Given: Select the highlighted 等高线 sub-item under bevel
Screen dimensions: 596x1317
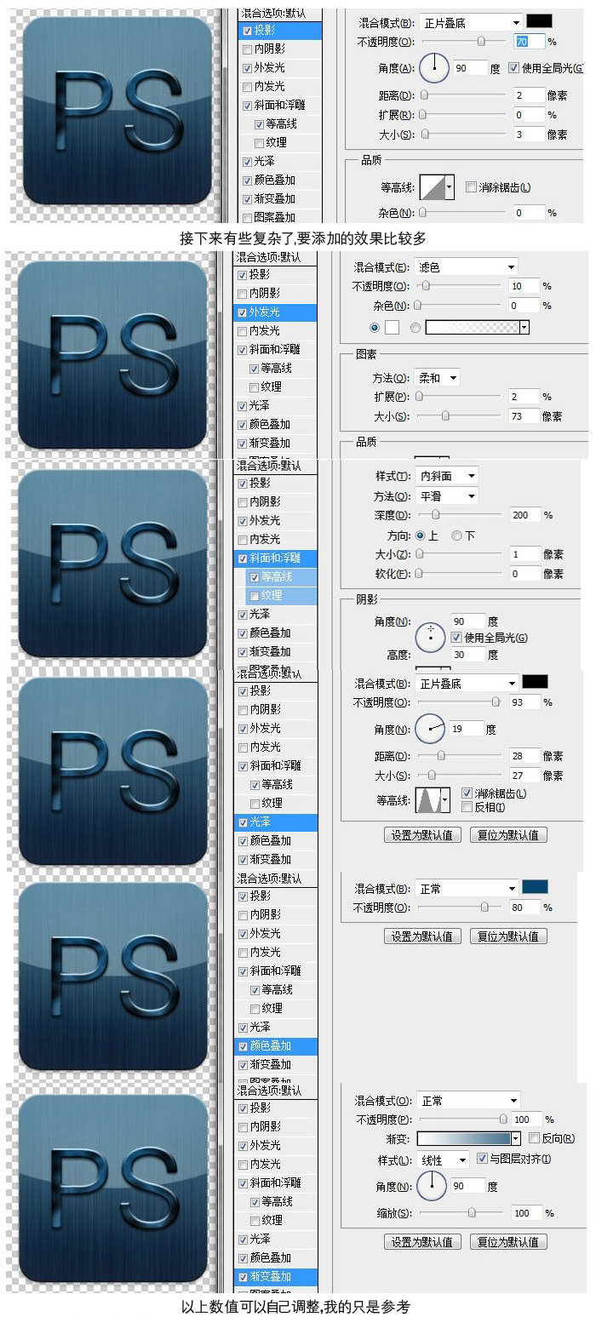Looking at the screenshot, I should coord(282,576).
